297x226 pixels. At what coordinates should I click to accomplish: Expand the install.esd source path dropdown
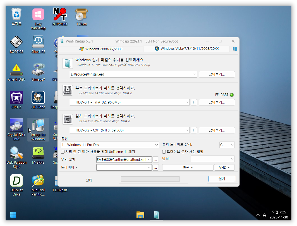194,74
